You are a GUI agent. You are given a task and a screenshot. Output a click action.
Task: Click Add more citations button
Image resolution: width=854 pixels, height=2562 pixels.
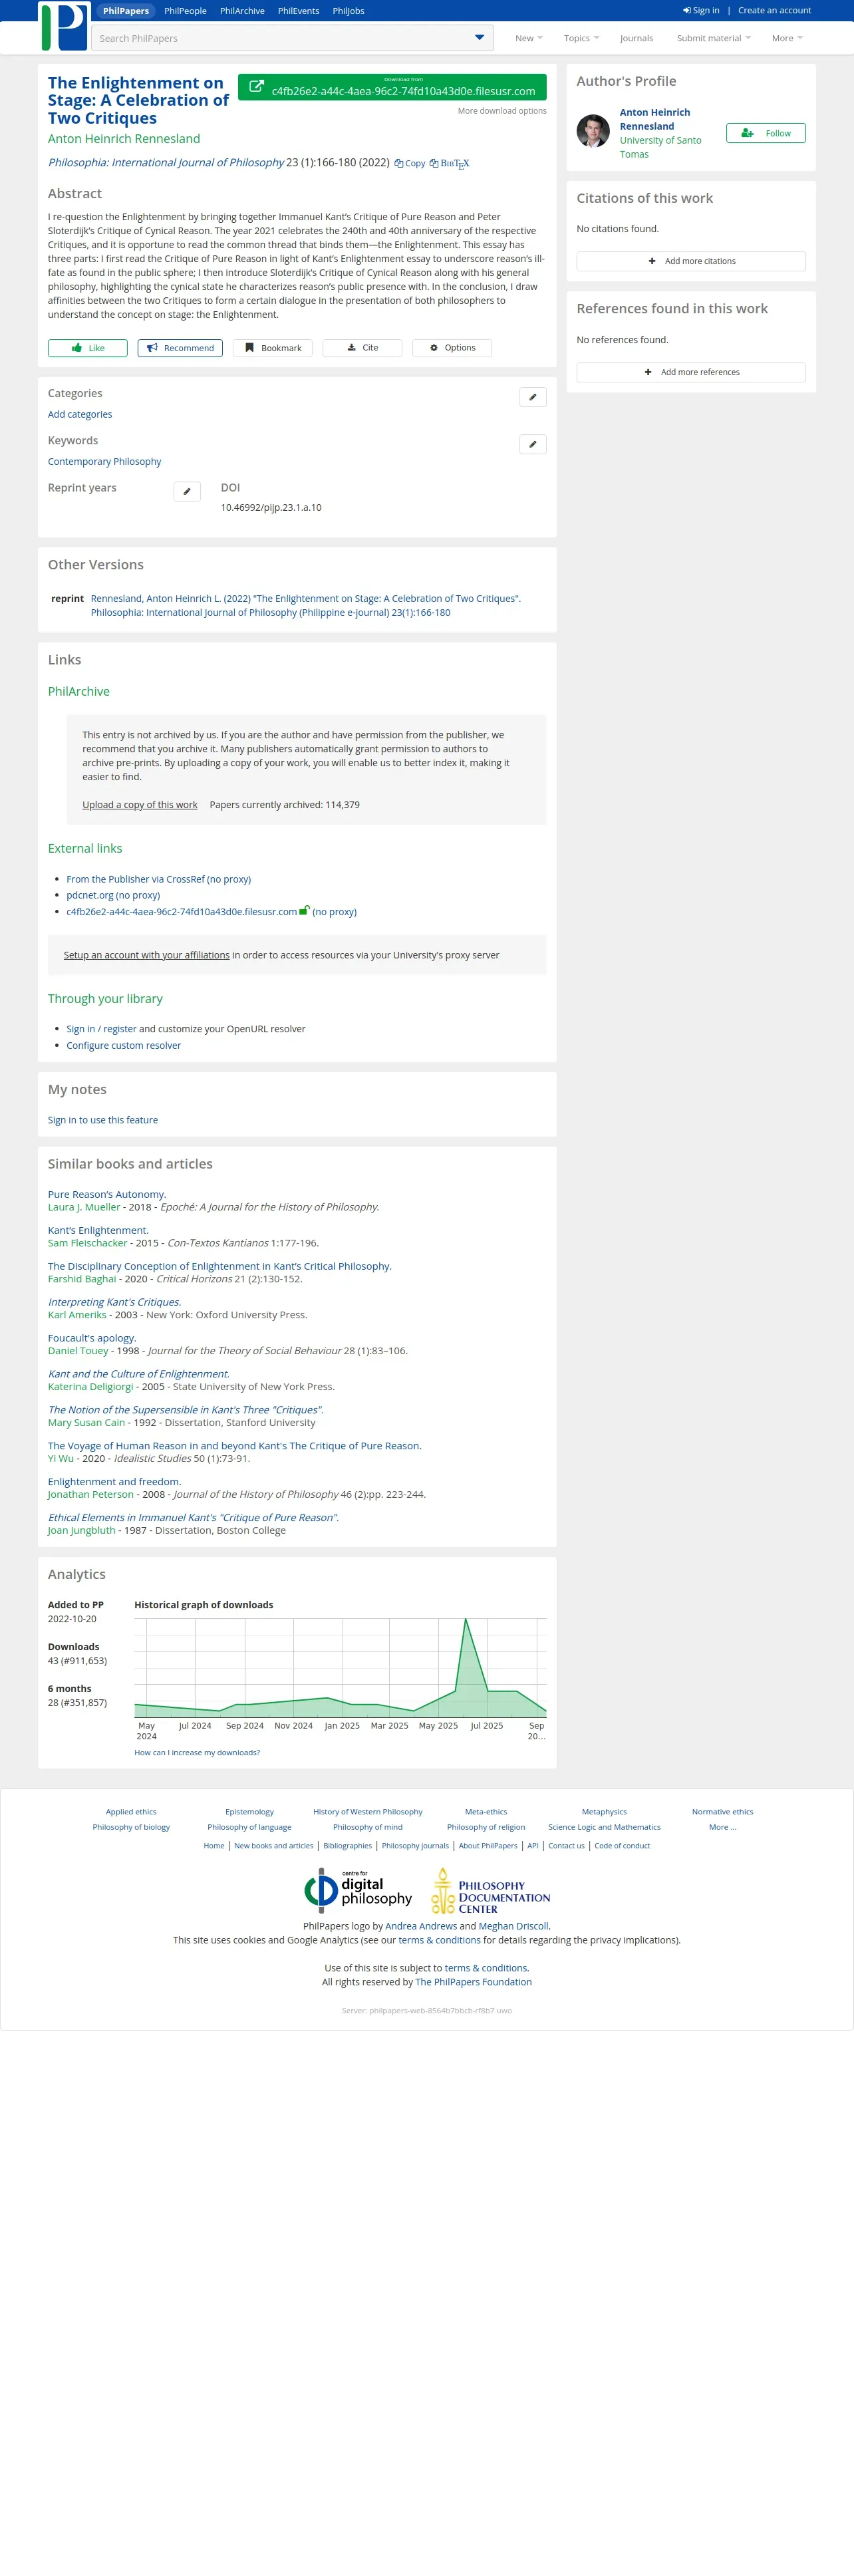691,261
